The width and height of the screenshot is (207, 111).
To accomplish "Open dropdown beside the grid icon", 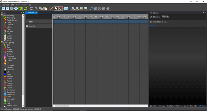I will [x=69, y=9].
